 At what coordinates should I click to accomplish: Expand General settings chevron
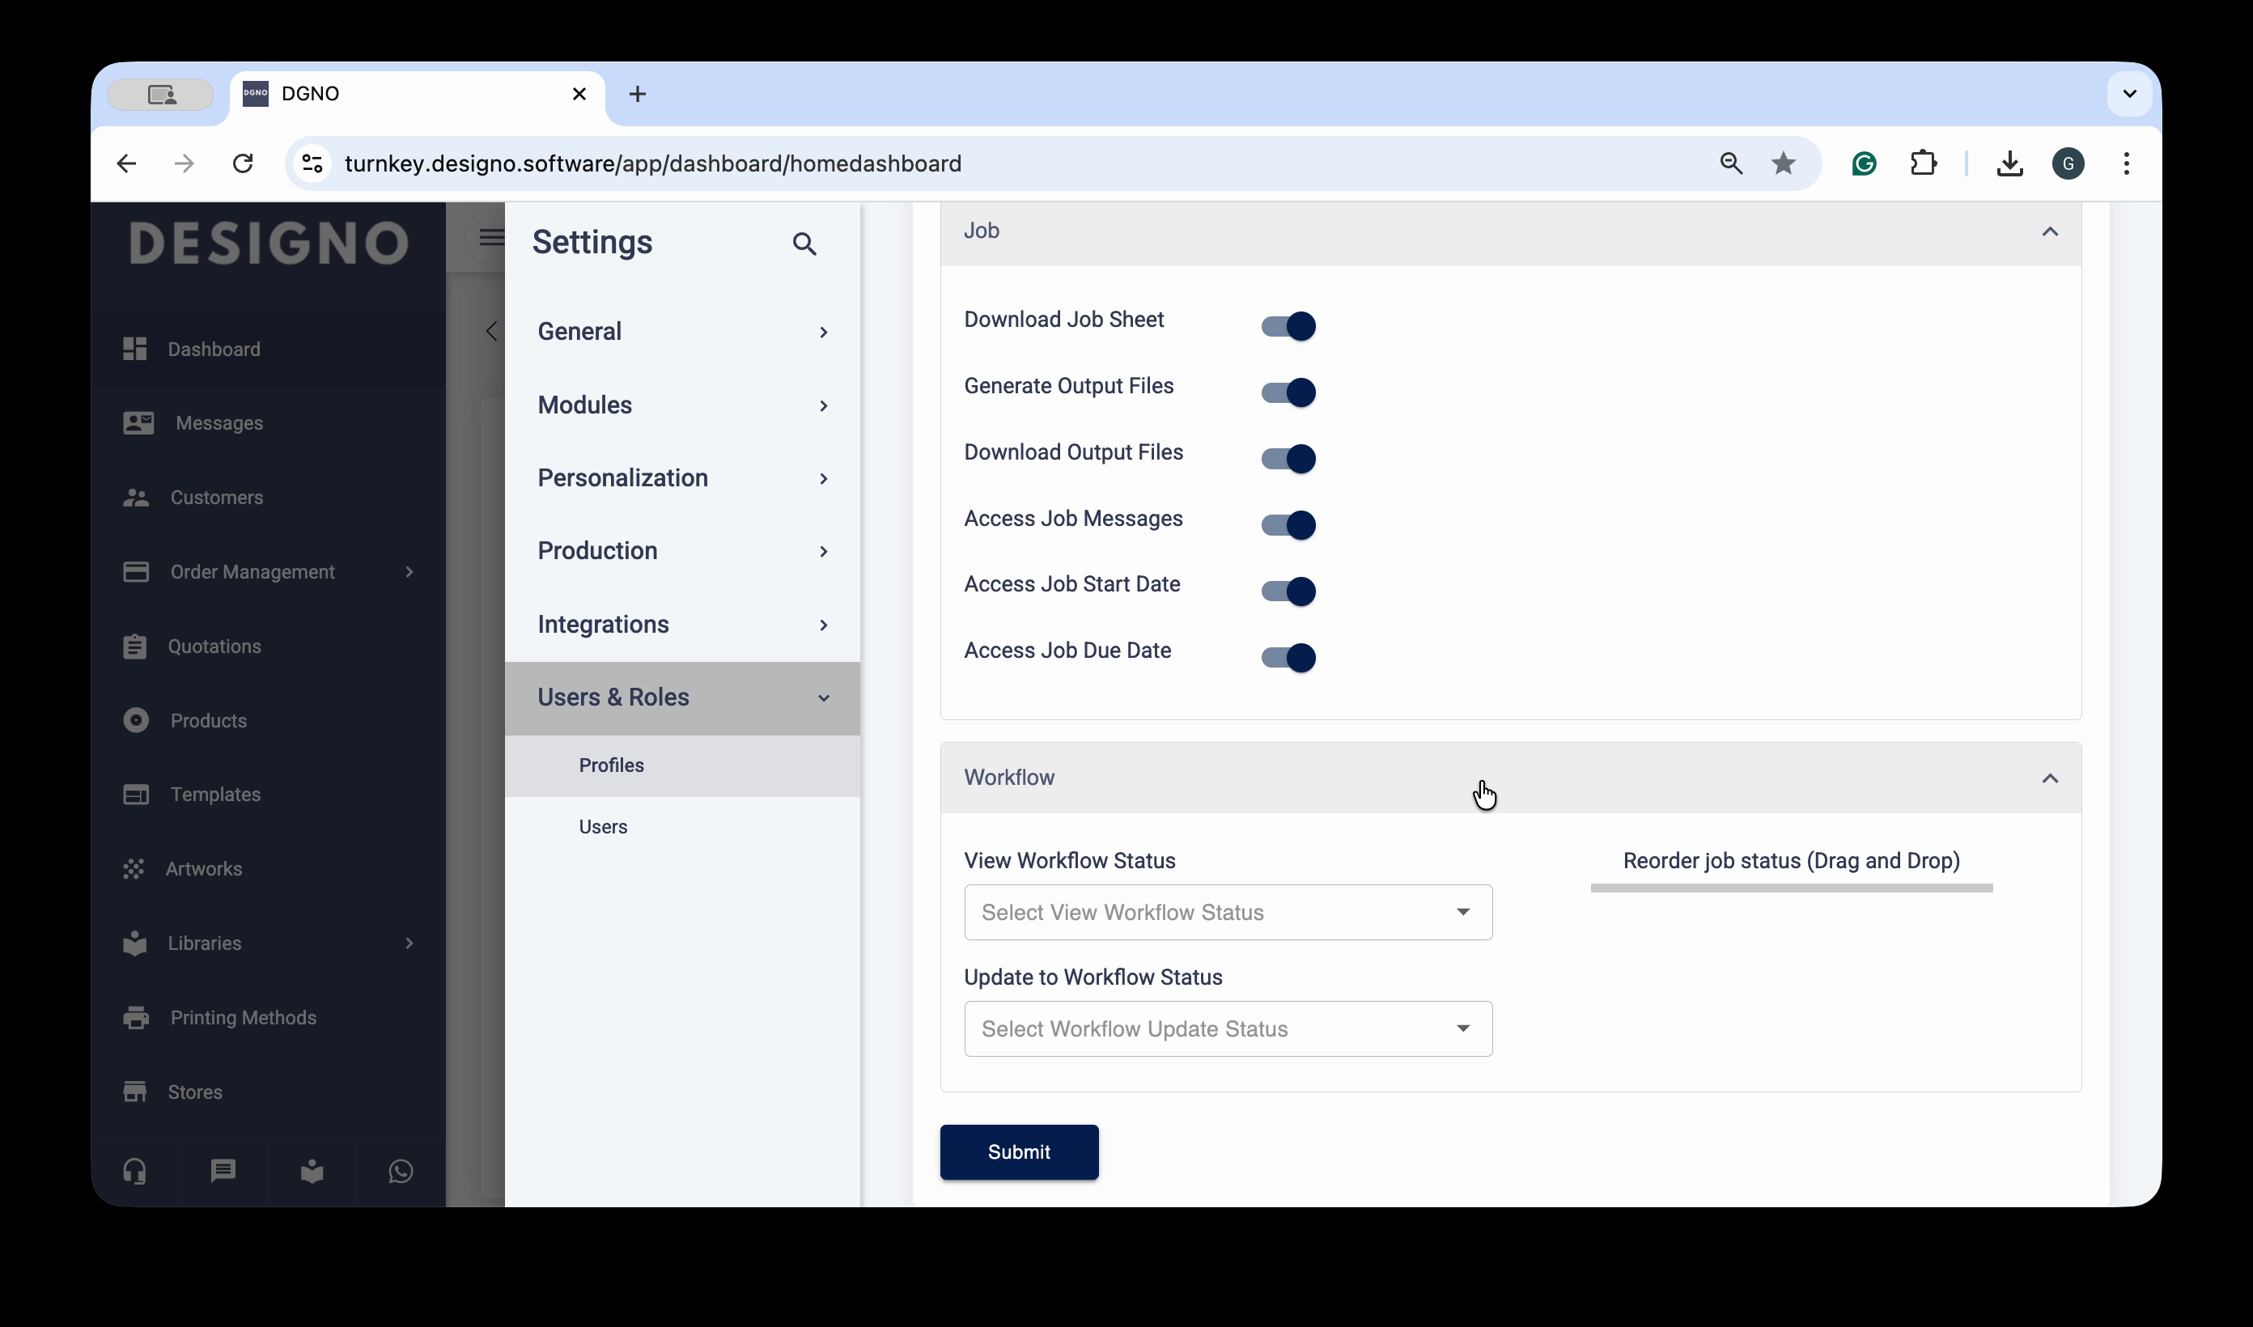pyautogui.click(x=823, y=332)
